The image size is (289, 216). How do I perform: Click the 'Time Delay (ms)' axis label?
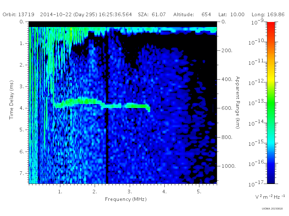[12, 100]
